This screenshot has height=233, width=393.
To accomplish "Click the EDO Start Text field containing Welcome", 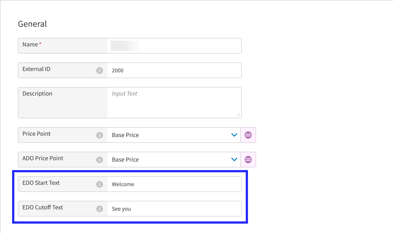I will [x=175, y=184].
